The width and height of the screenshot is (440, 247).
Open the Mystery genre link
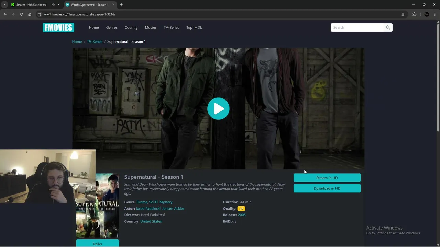click(x=166, y=202)
